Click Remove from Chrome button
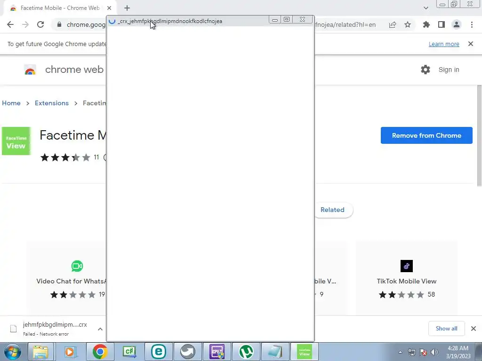The height and width of the screenshot is (361, 482). click(426, 135)
